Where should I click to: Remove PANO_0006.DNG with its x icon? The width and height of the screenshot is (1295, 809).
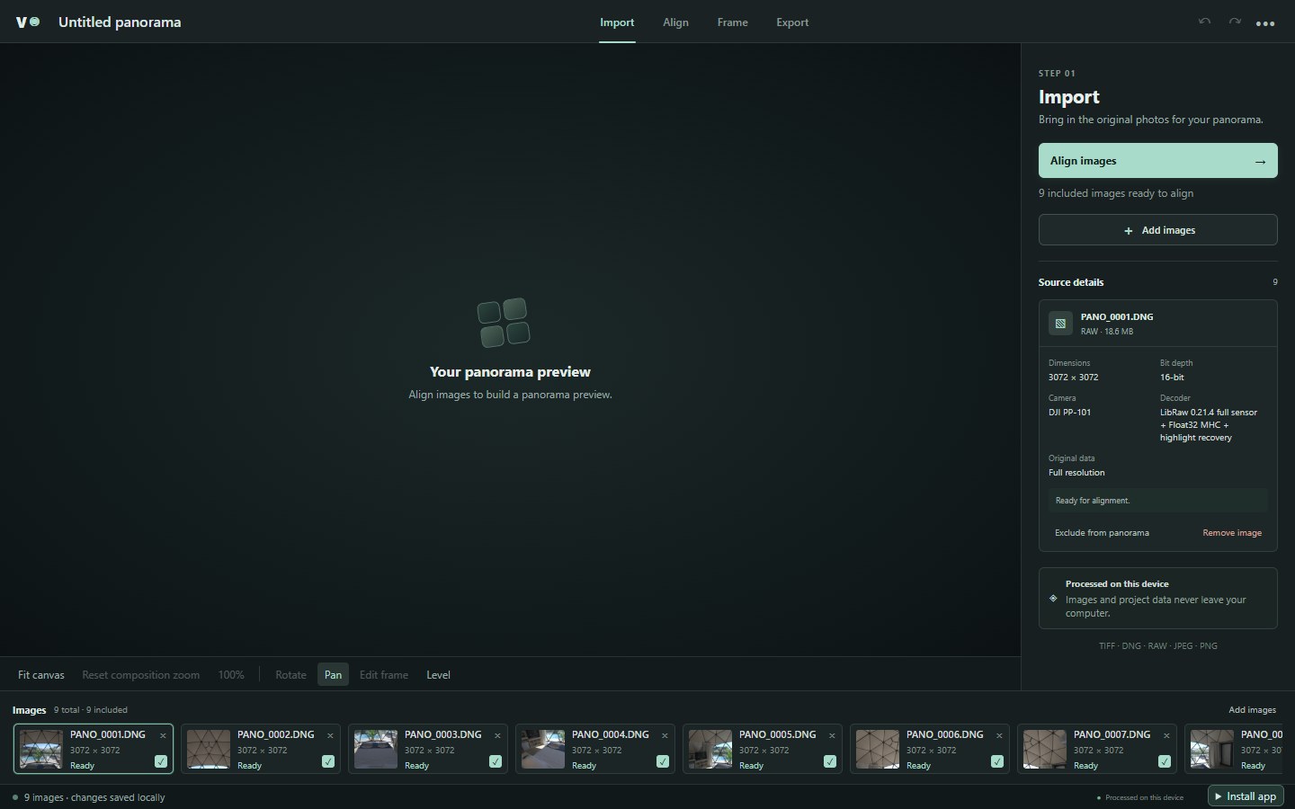(999, 735)
